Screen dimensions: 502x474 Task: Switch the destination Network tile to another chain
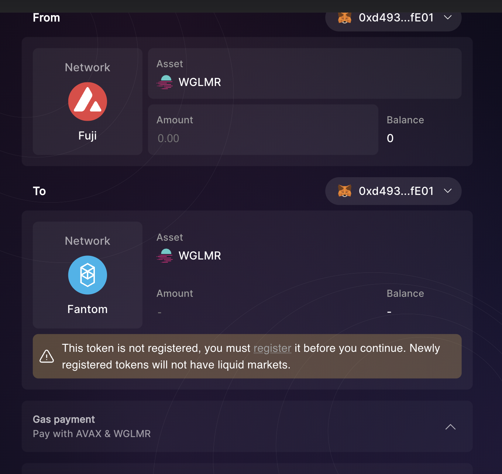point(87,275)
